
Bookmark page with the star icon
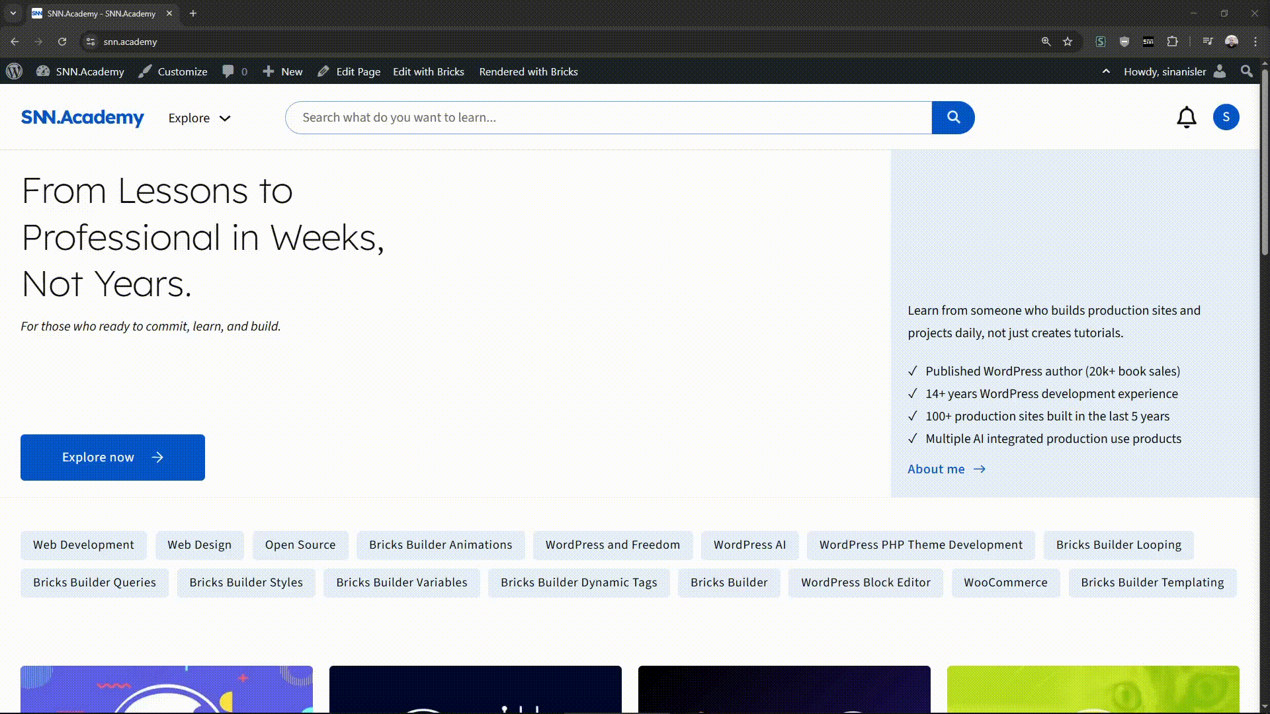(1068, 42)
